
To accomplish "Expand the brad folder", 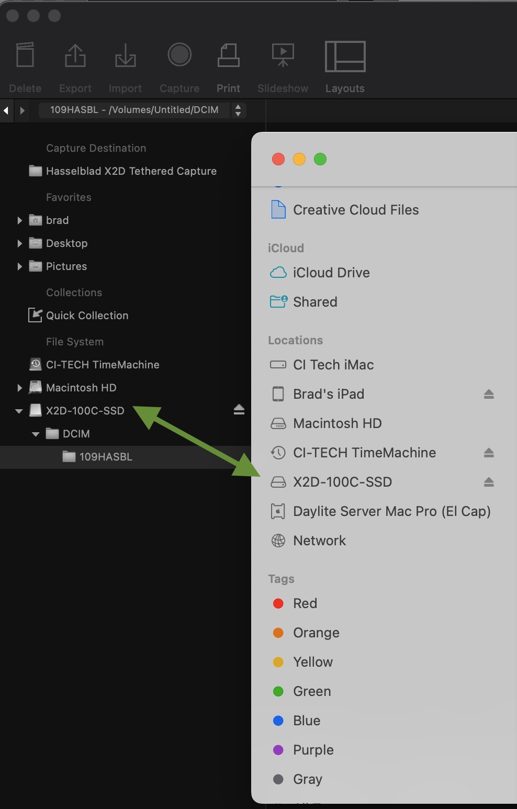I will coord(19,220).
